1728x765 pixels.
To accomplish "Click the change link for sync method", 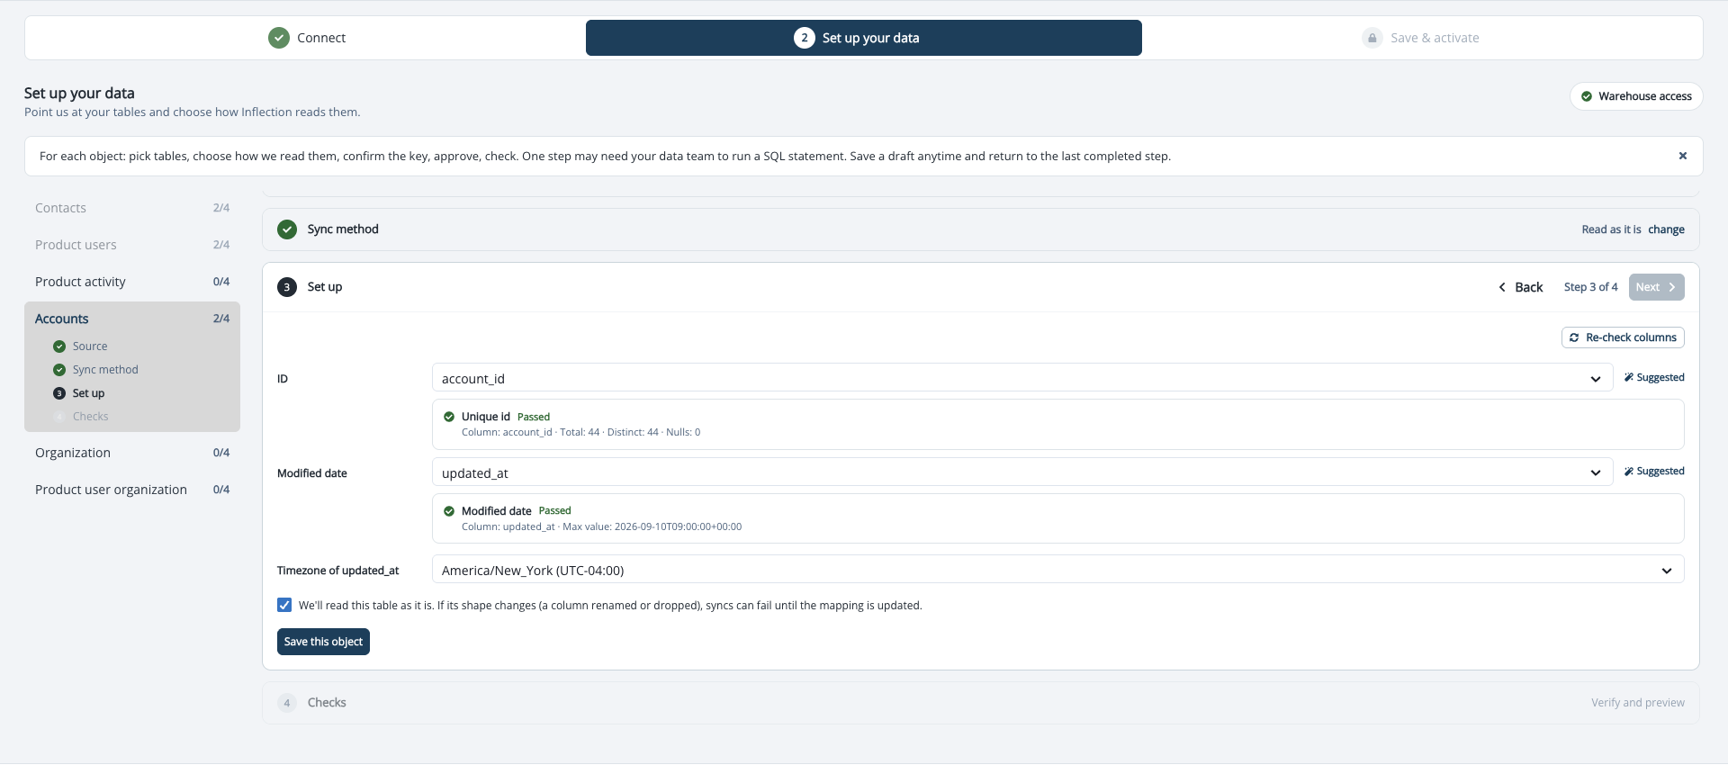I will coord(1666,229).
